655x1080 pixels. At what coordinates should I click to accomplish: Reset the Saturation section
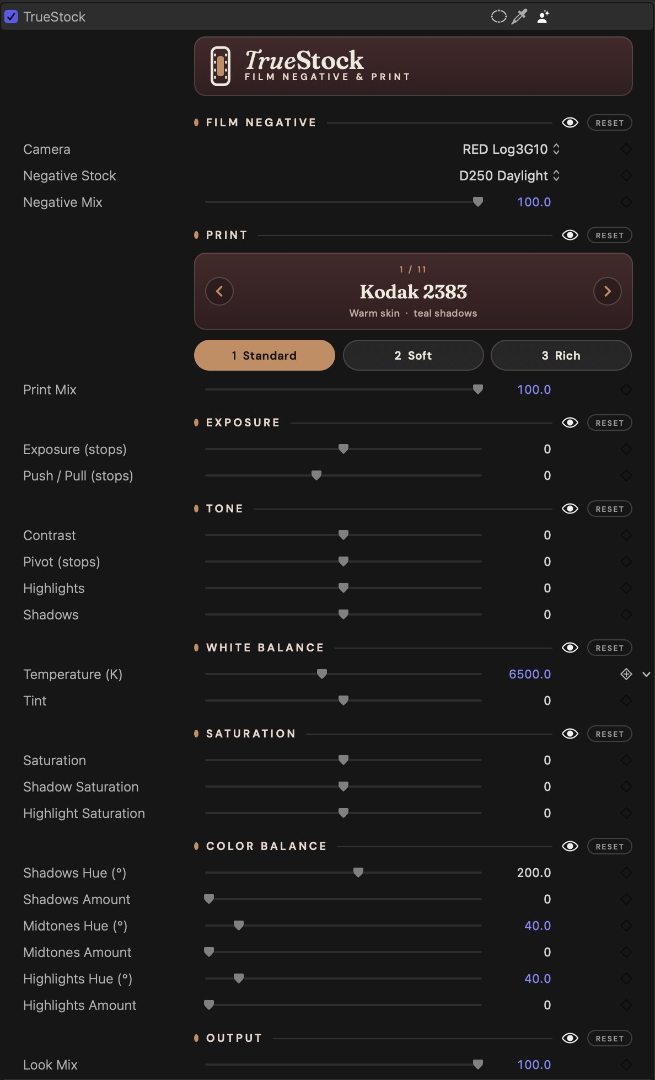610,734
